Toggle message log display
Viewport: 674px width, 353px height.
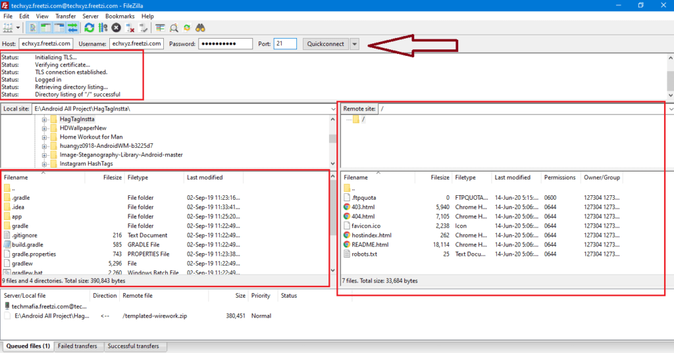[x=32, y=28]
